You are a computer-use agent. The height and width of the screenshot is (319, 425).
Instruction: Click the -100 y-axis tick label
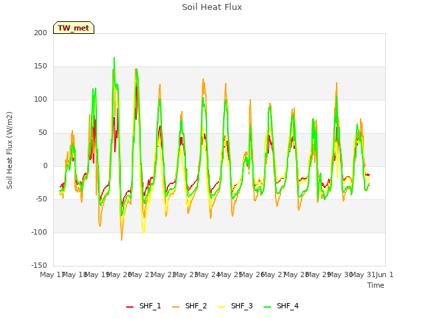pos(39,232)
